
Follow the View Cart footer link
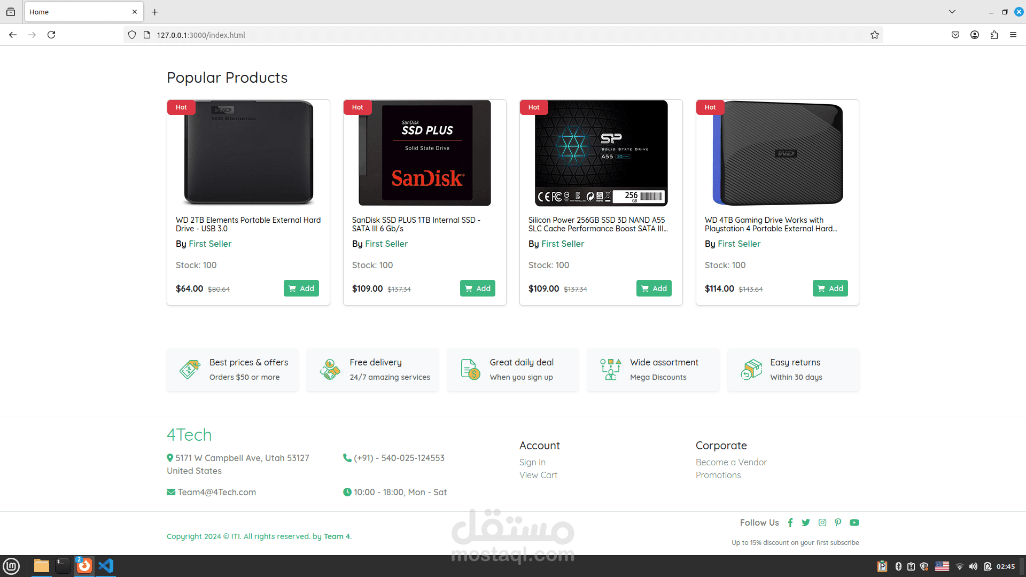538,475
